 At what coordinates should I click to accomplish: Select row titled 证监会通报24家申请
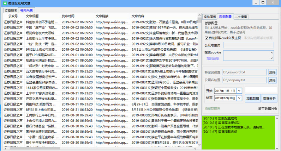point(100,82)
